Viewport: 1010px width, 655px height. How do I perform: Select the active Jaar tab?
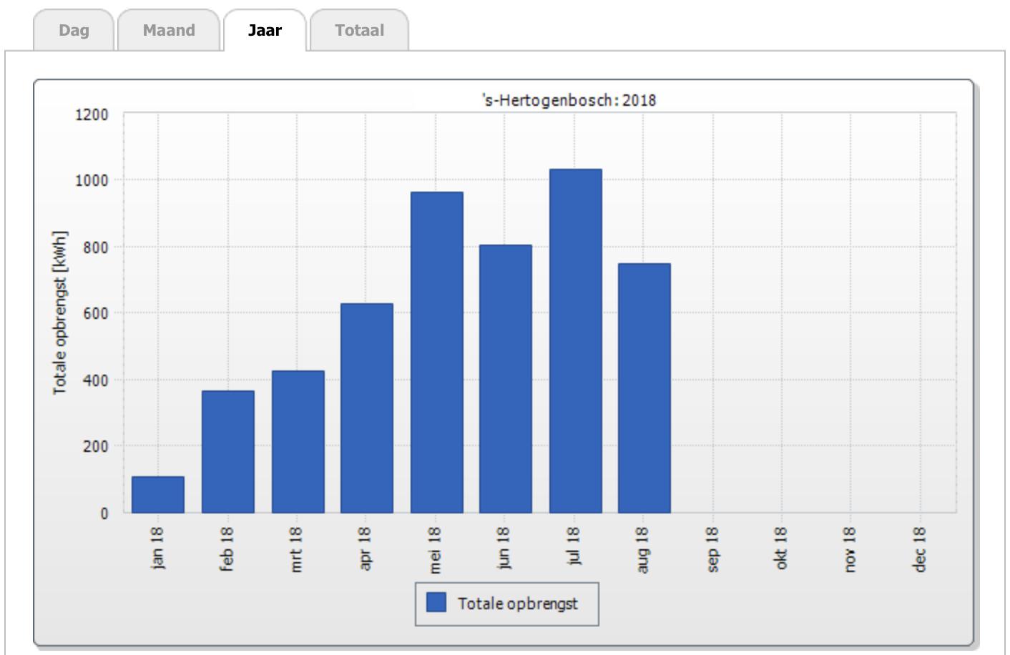(x=264, y=30)
